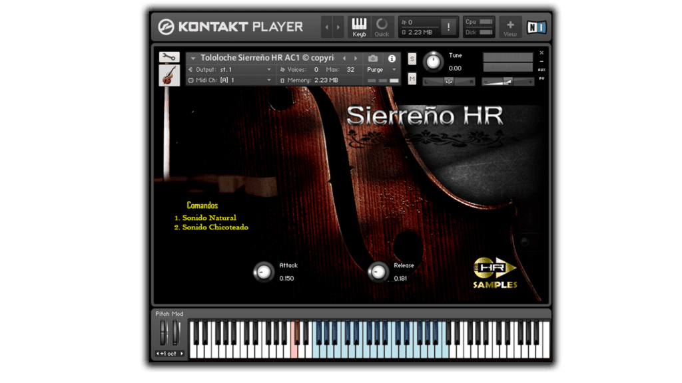Click the Memory 2.23 MB readout
Image resolution: width=682 pixels, height=383 pixels.
pos(326,80)
